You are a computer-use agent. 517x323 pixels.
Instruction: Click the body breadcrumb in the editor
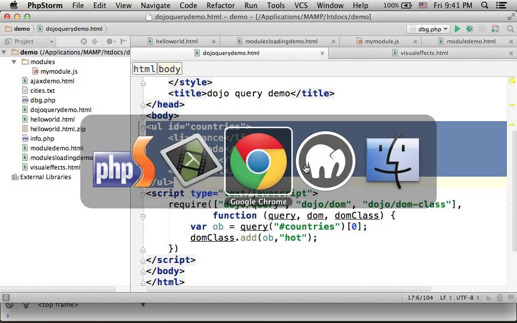[x=170, y=69]
